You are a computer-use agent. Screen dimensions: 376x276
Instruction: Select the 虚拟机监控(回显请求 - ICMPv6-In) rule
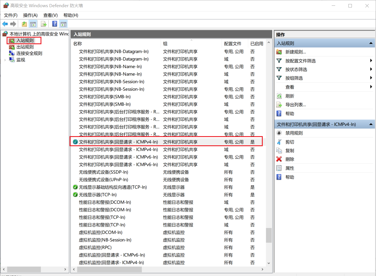(168, 255)
